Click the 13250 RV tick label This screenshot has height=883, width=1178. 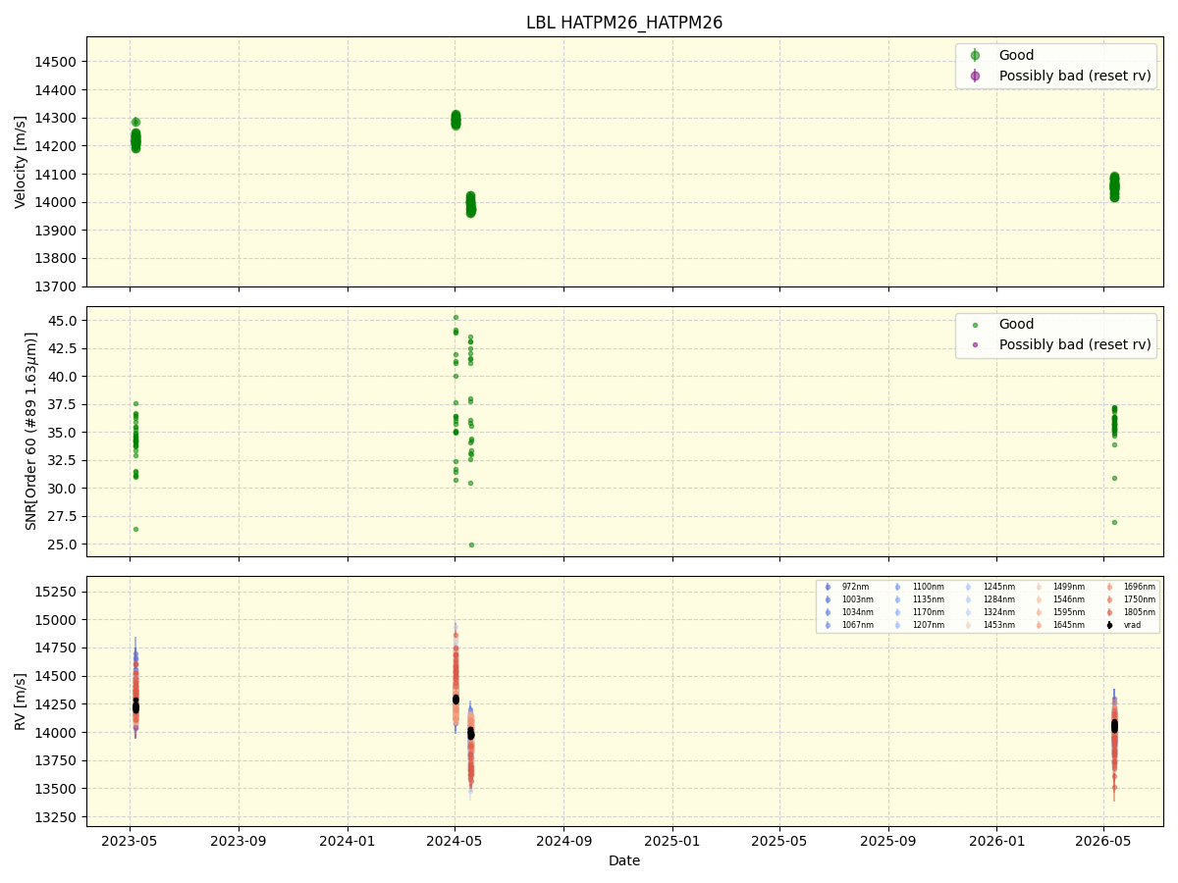point(58,817)
